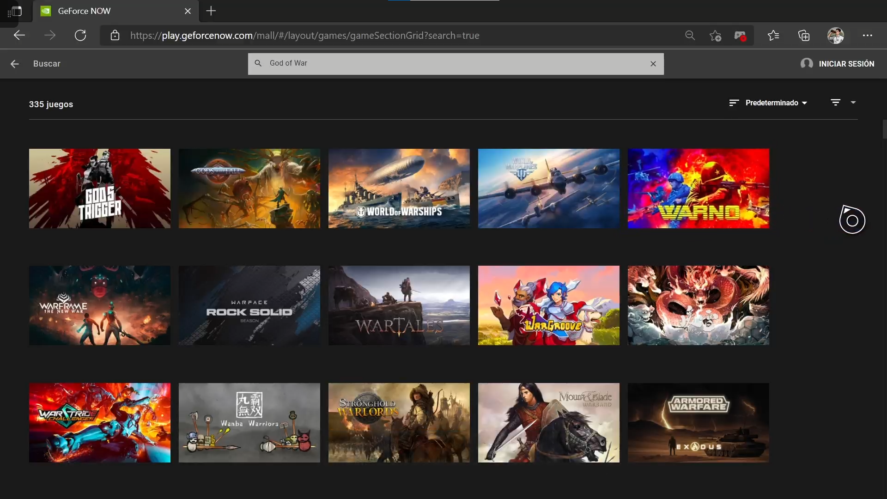Open the Predeterminado sort dropdown
Image resolution: width=887 pixels, height=499 pixels.
coord(776,103)
